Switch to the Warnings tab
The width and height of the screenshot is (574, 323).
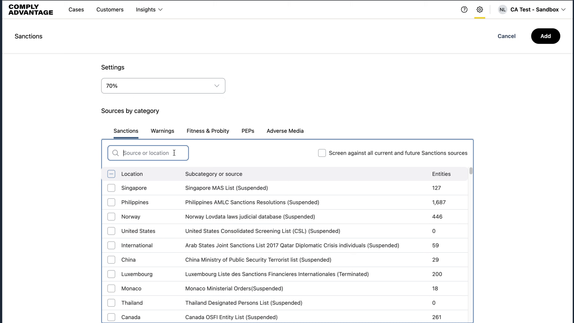pyautogui.click(x=162, y=131)
